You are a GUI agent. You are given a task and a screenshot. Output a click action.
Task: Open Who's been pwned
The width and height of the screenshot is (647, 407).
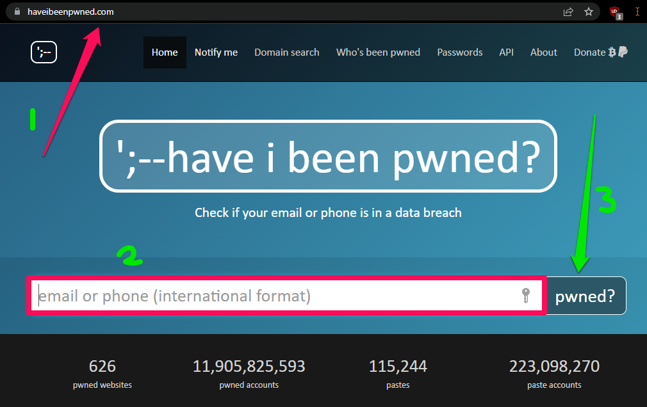pos(378,52)
